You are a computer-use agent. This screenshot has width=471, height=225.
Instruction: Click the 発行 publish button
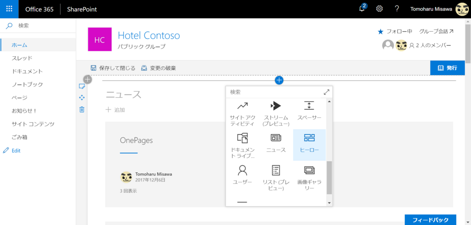[x=447, y=68]
